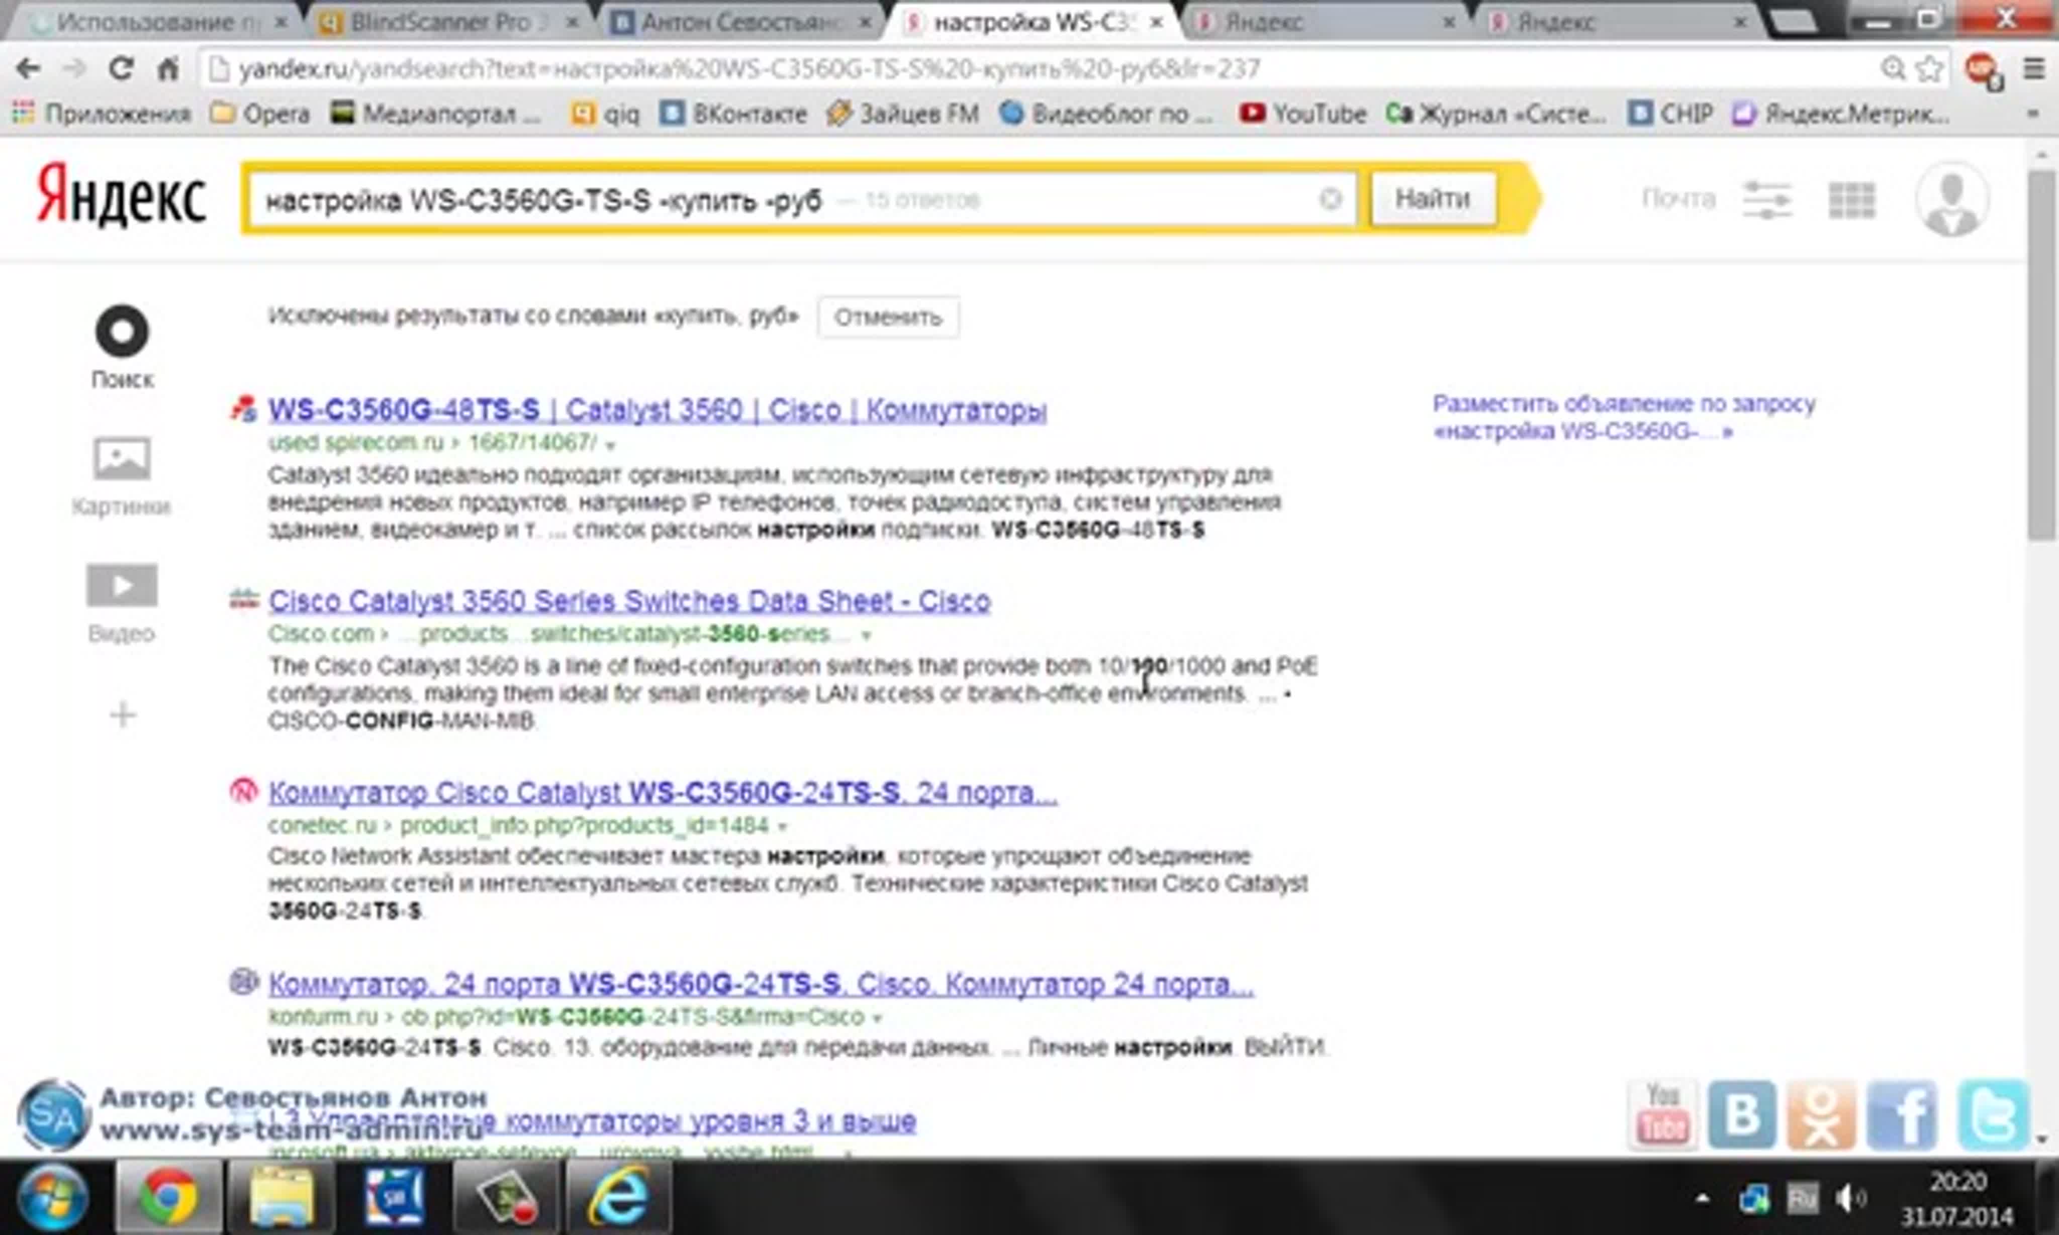Viewport: 2059px width, 1235px height.
Task: Switch to the Использование tab
Action: click(158, 23)
